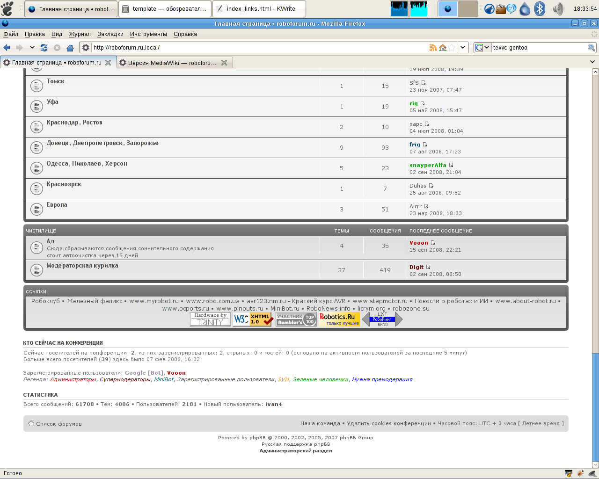Open the Bluetooth tray icon
The width and height of the screenshot is (599, 479).
click(x=540, y=9)
